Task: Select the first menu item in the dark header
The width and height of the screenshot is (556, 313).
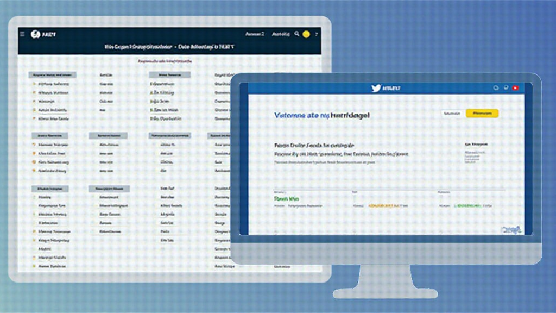Action: point(255,34)
